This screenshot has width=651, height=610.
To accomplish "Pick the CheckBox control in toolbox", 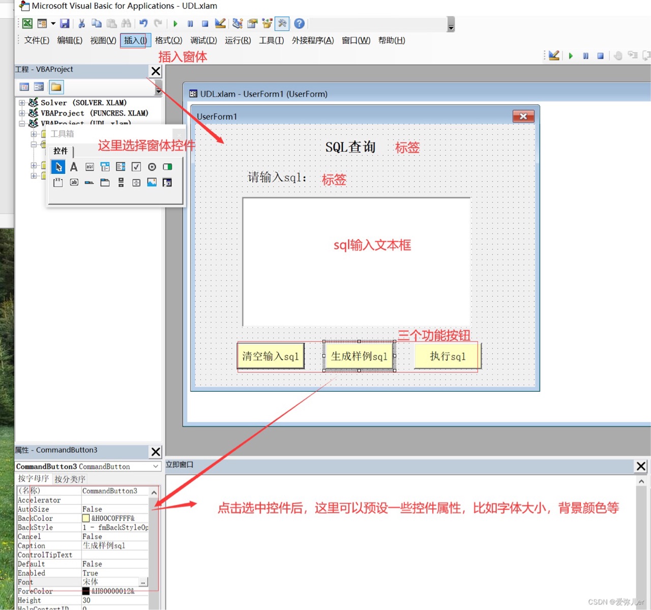I will [x=136, y=167].
